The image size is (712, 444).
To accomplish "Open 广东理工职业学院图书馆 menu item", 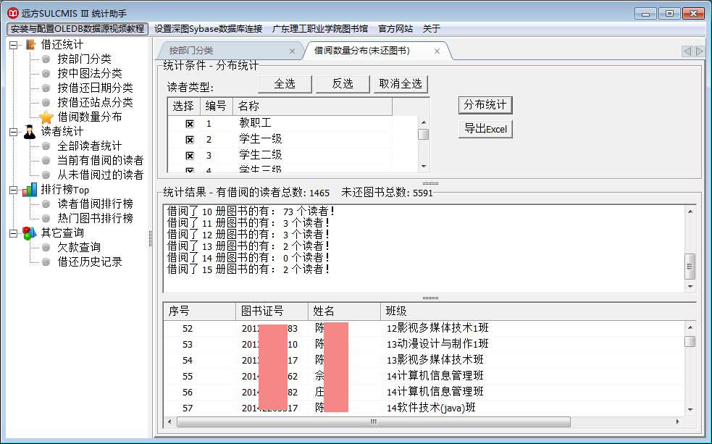I will coord(320,28).
